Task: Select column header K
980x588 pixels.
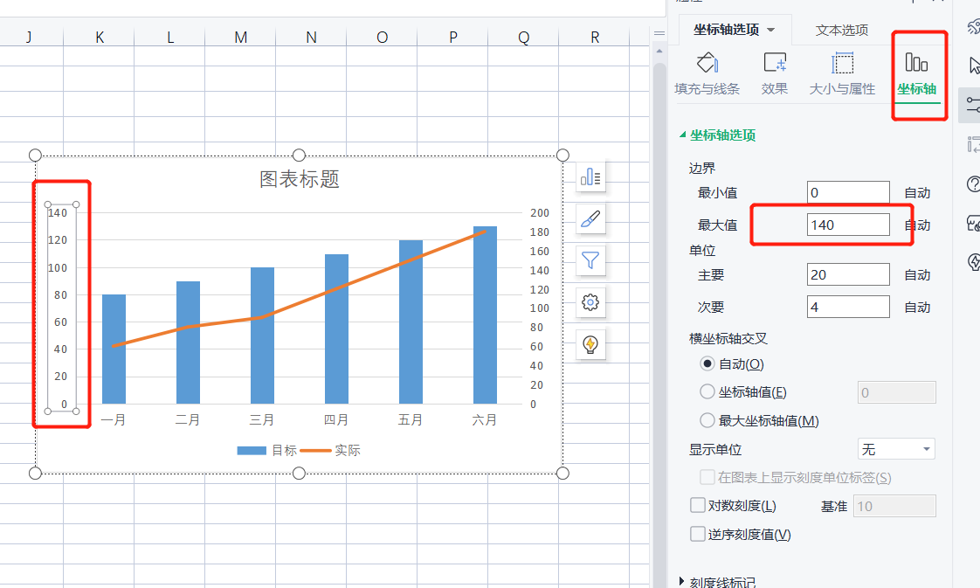Action: 100,38
